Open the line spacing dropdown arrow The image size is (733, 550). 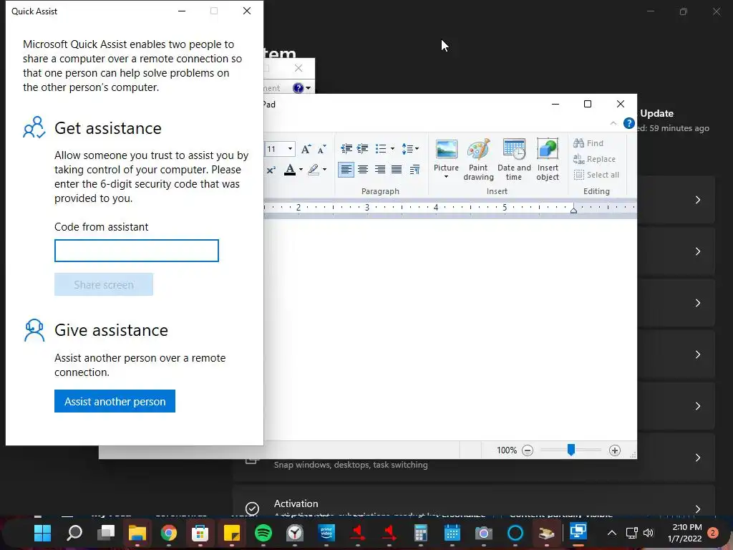(417, 149)
